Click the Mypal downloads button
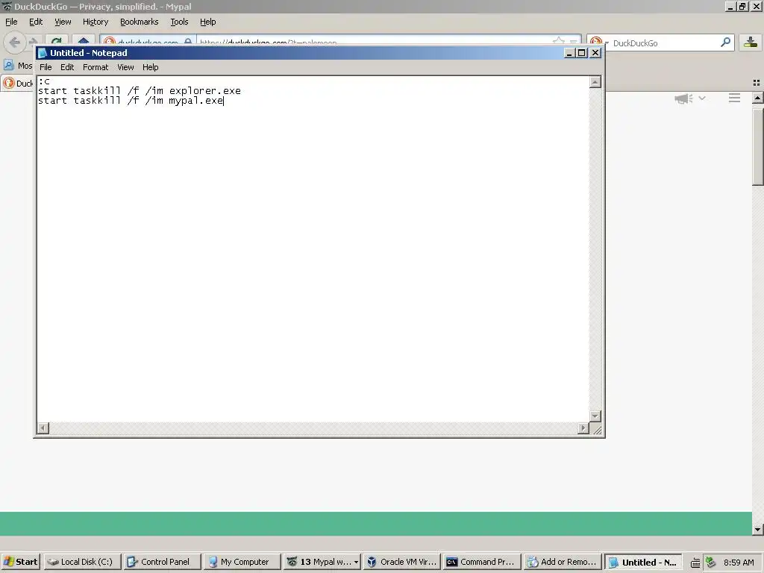Screen dimensions: 764x573 point(751,43)
